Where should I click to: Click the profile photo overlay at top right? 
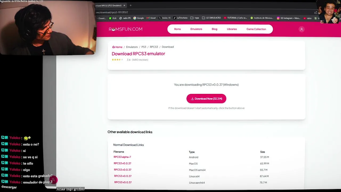tap(330, 11)
